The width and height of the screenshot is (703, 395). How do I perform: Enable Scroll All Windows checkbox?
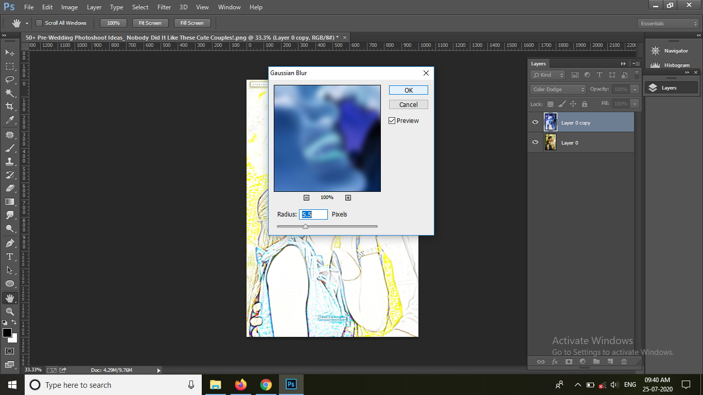[39, 23]
